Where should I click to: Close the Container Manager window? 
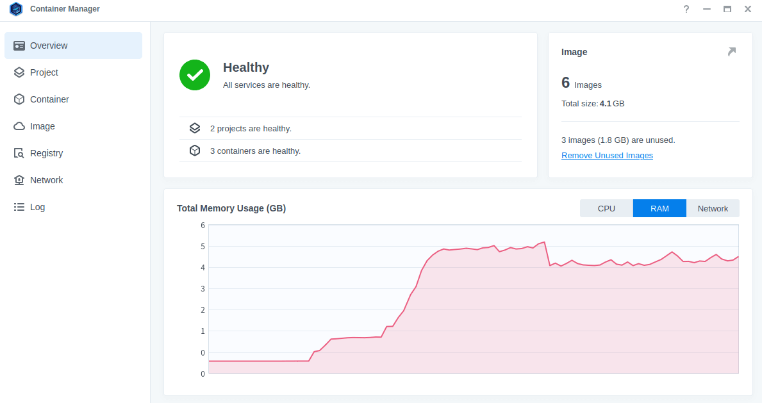click(x=748, y=9)
